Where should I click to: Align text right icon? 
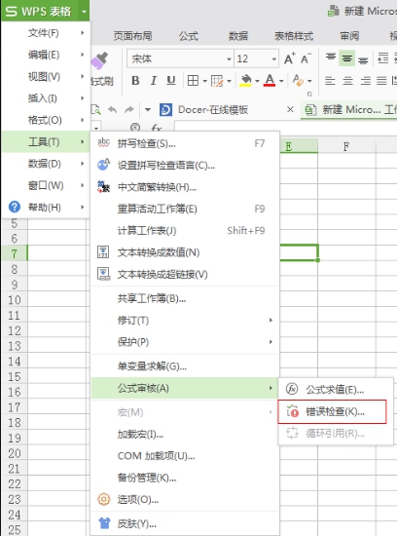pos(365,81)
